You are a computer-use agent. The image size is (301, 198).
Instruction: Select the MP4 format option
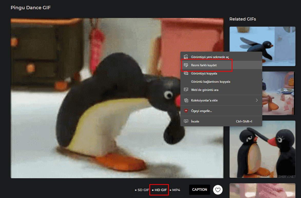pos(175,190)
